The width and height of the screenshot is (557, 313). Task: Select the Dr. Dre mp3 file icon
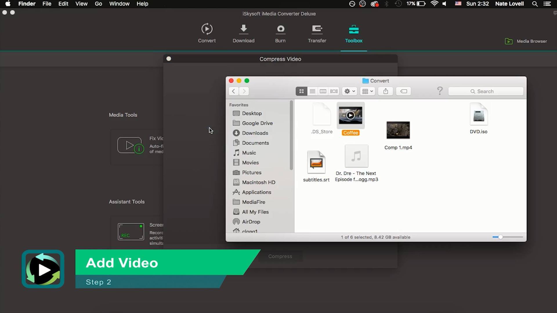[x=357, y=156]
